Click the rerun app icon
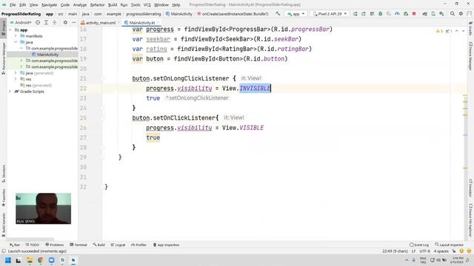Viewport: 474px width, 266px height. [355, 14]
